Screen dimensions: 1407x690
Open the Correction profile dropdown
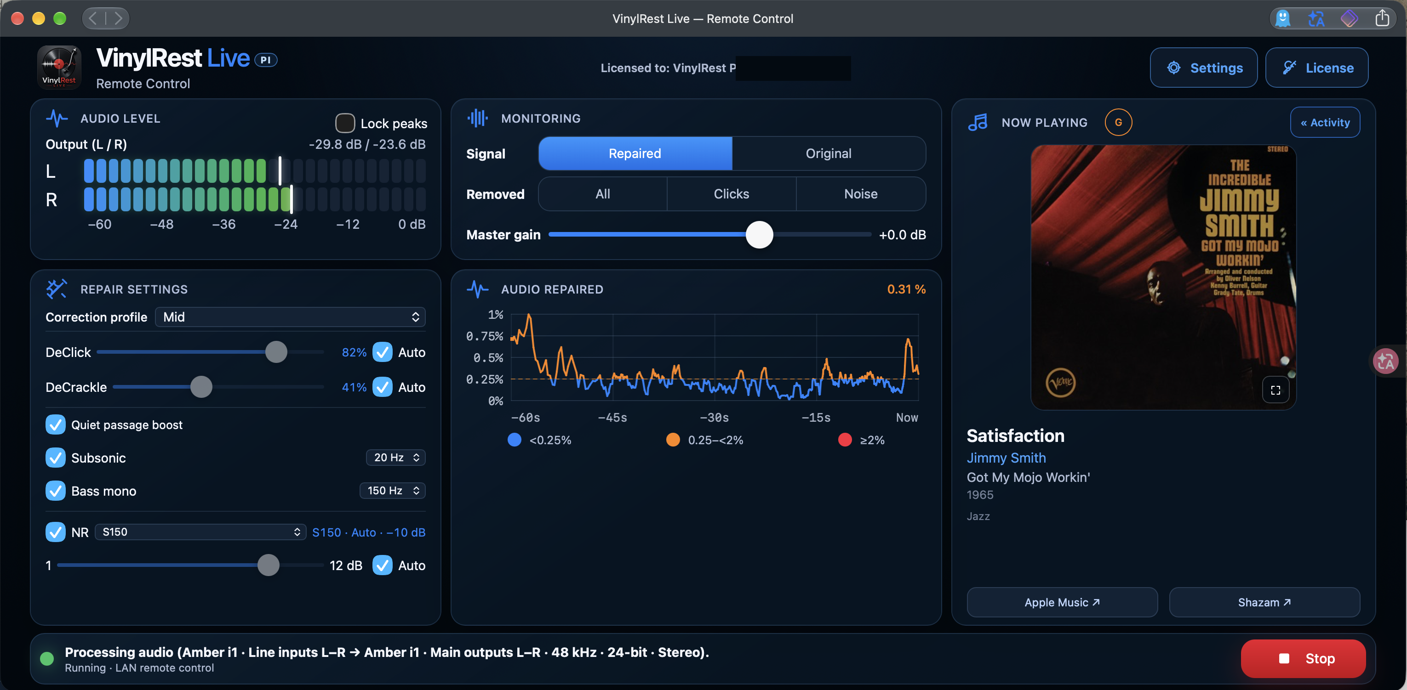(290, 317)
